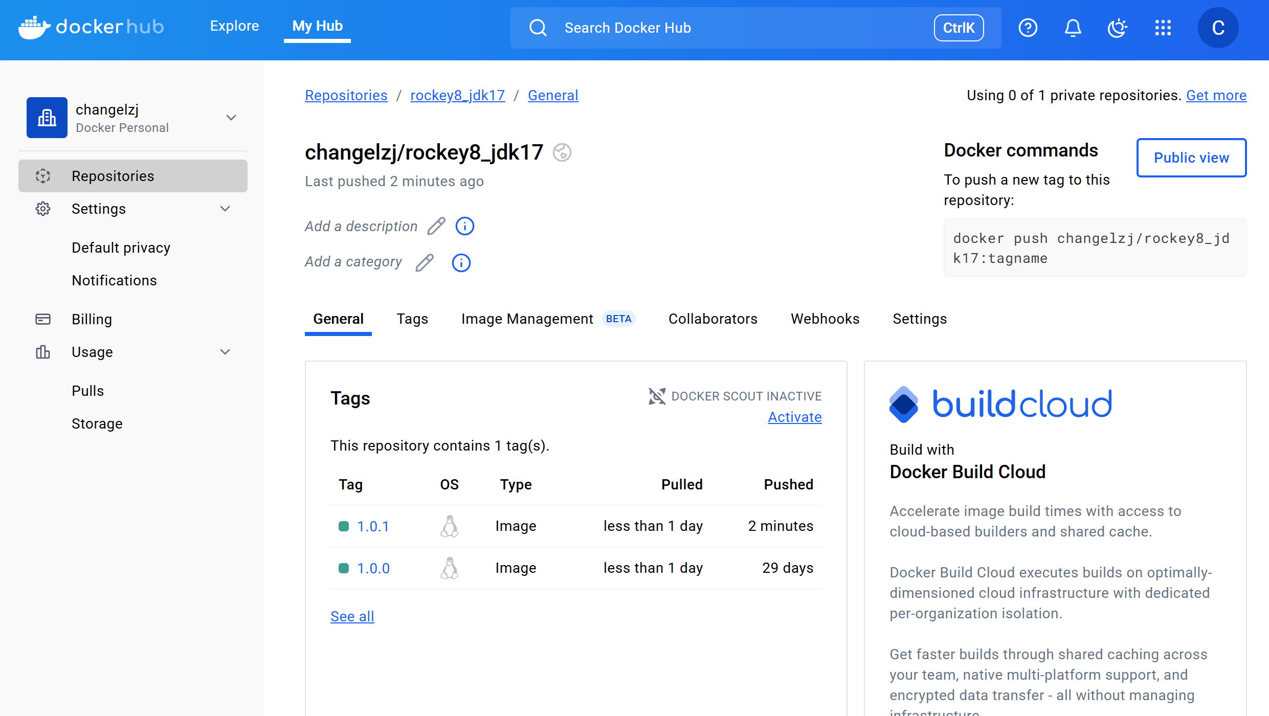
Task: Click the Usage chart sidebar icon
Action: pos(43,352)
